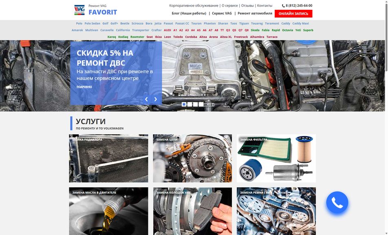This screenshot has width=388, height=235.
Task: Open the Замена колодок VAG service card
Action: tap(192, 211)
